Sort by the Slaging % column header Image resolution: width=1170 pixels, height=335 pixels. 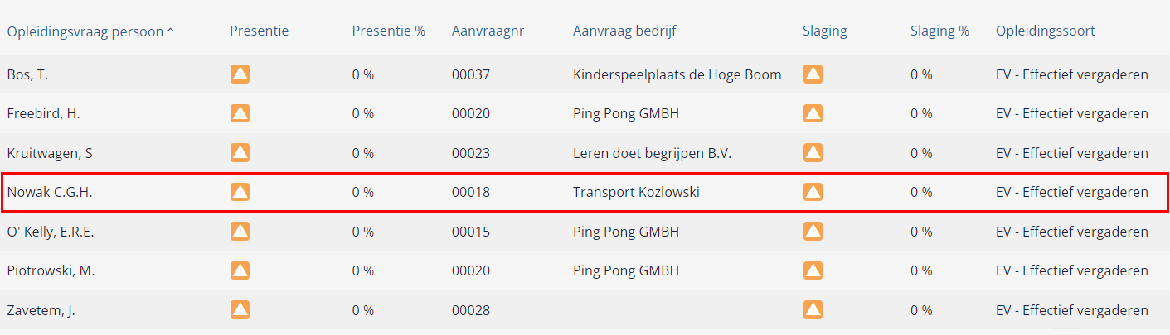click(x=939, y=31)
